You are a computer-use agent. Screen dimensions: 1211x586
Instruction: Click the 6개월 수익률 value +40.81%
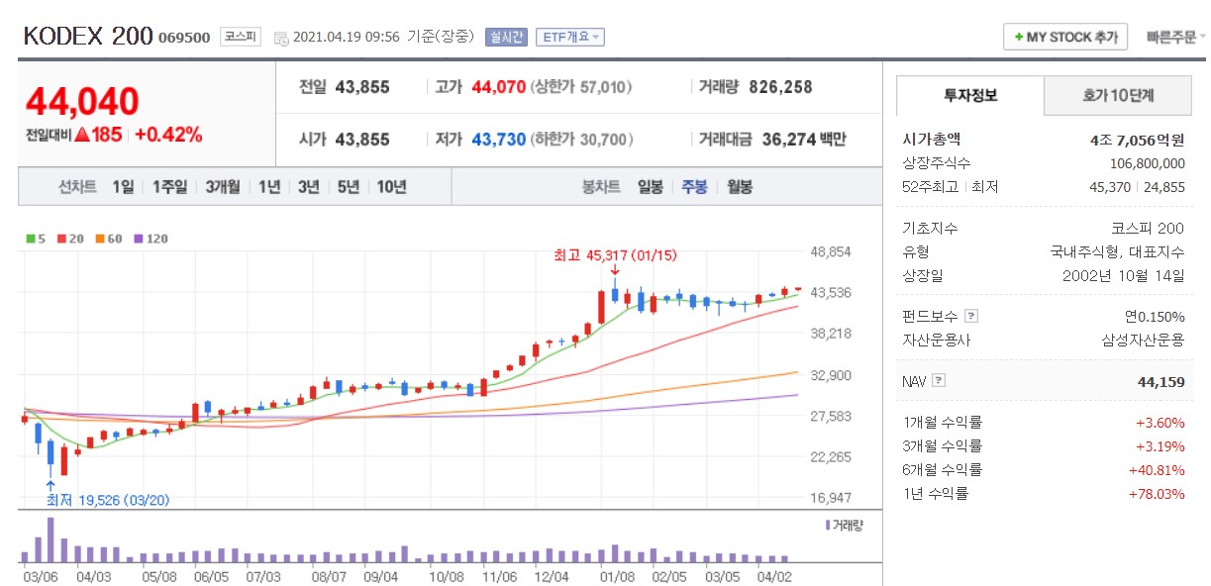point(1157,470)
